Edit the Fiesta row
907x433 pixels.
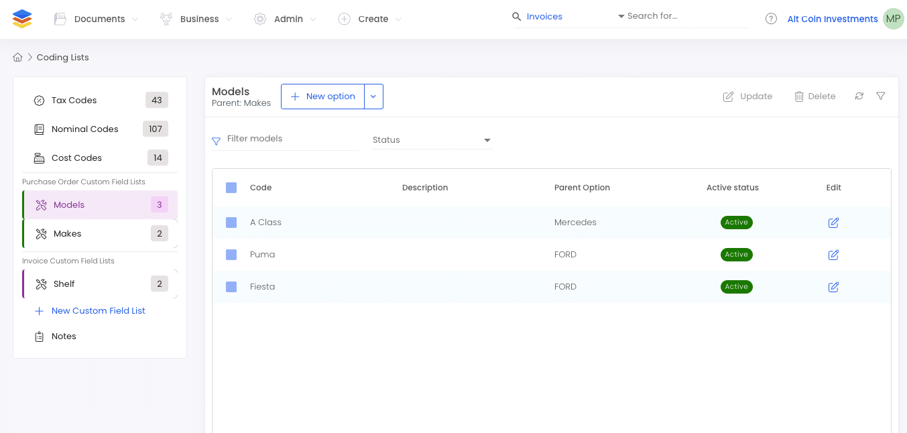click(x=833, y=287)
